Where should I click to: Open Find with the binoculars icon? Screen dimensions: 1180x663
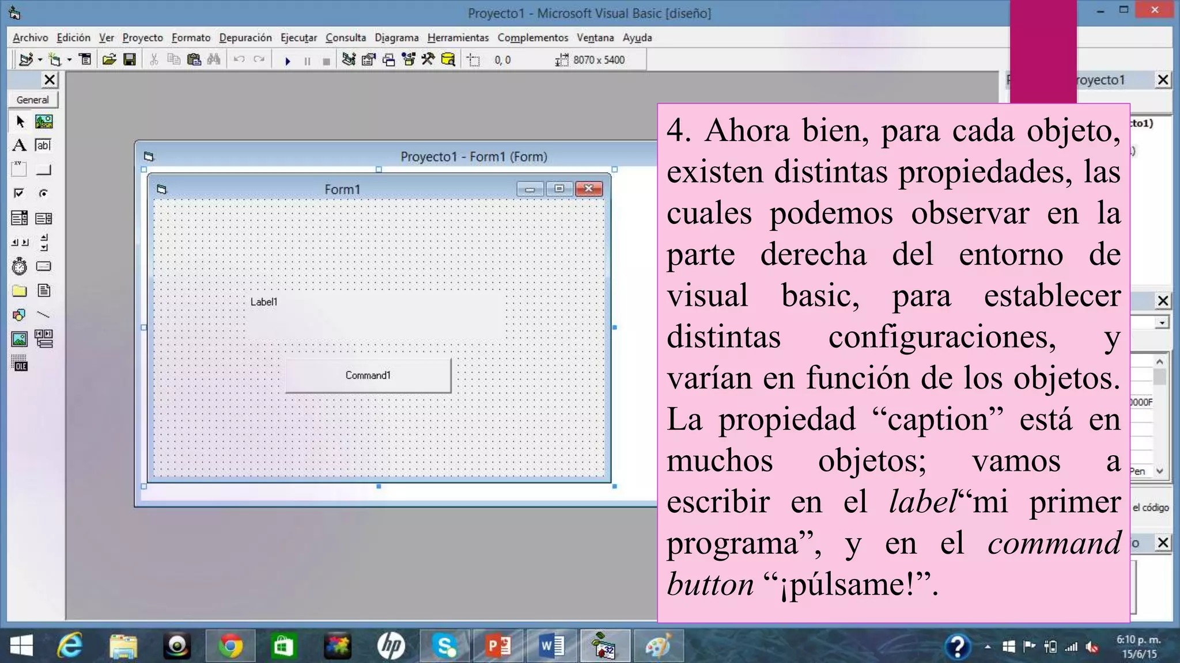click(214, 59)
